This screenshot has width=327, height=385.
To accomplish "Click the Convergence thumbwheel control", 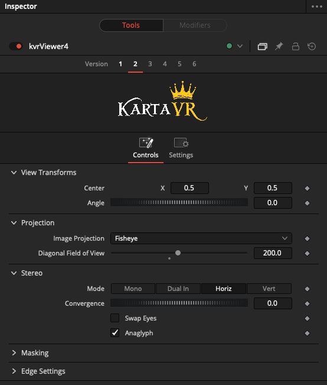I will (x=179, y=303).
